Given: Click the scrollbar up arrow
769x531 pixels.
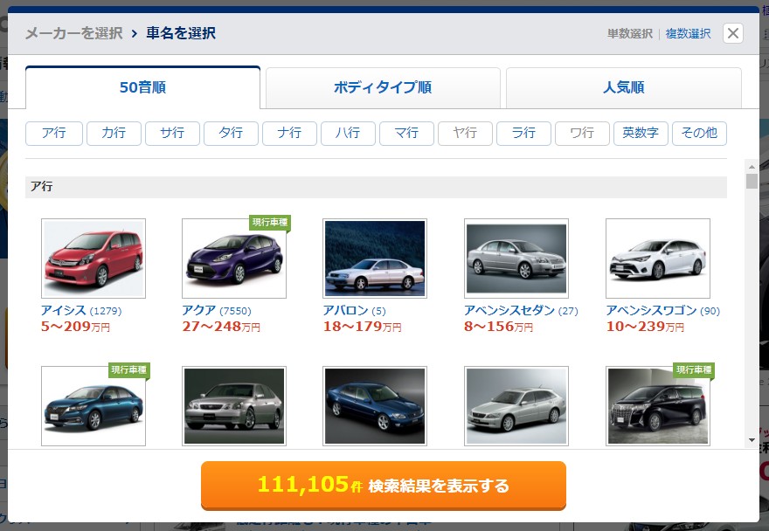Looking at the screenshot, I should point(752,167).
